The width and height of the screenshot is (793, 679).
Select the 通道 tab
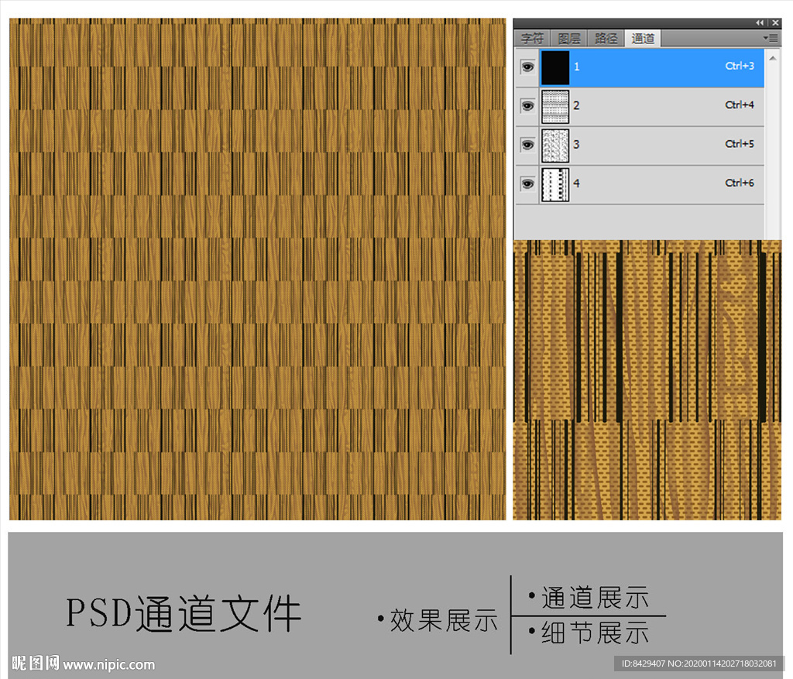pyautogui.click(x=642, y=39)
